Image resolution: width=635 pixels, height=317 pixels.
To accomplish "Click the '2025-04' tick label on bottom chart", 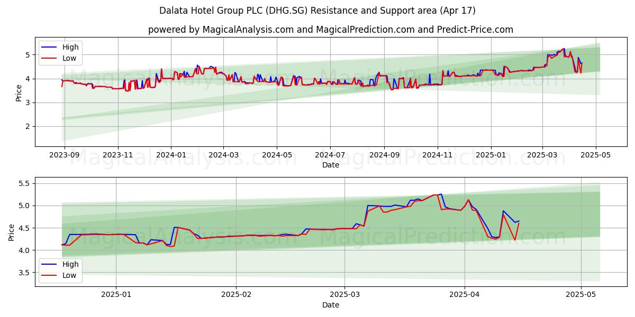I will [465, 294].
